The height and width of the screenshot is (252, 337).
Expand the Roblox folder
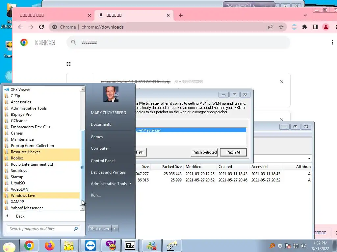pos(42,158)
